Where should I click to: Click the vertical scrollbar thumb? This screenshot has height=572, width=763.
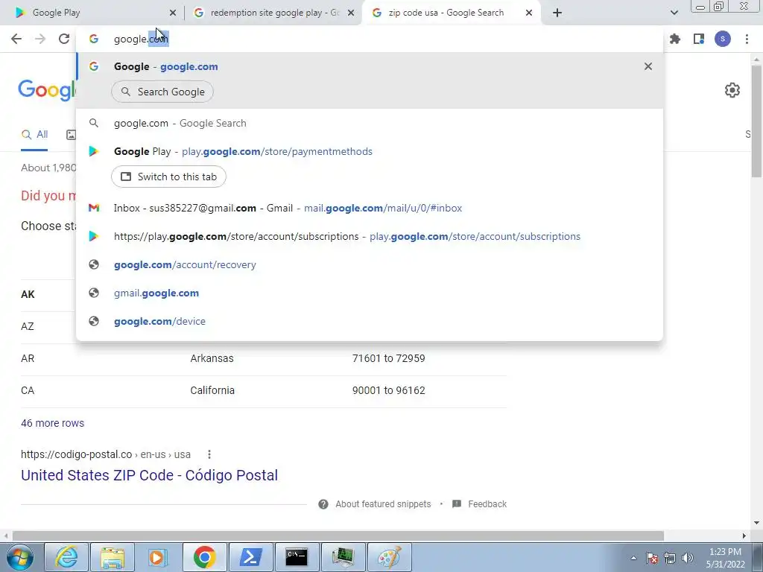point(756,121)
